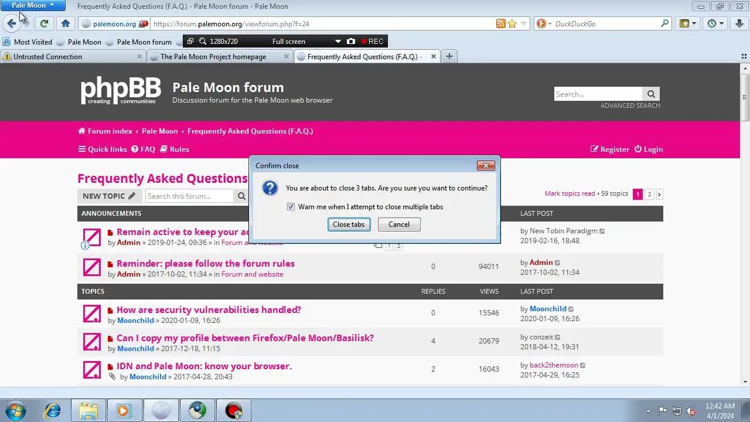Click the DuckDuckGo search input

click(605, 24)
